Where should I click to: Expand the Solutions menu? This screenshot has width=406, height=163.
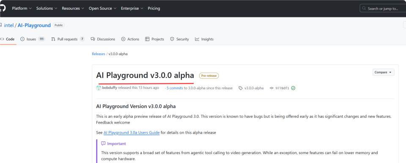point(47,8)
